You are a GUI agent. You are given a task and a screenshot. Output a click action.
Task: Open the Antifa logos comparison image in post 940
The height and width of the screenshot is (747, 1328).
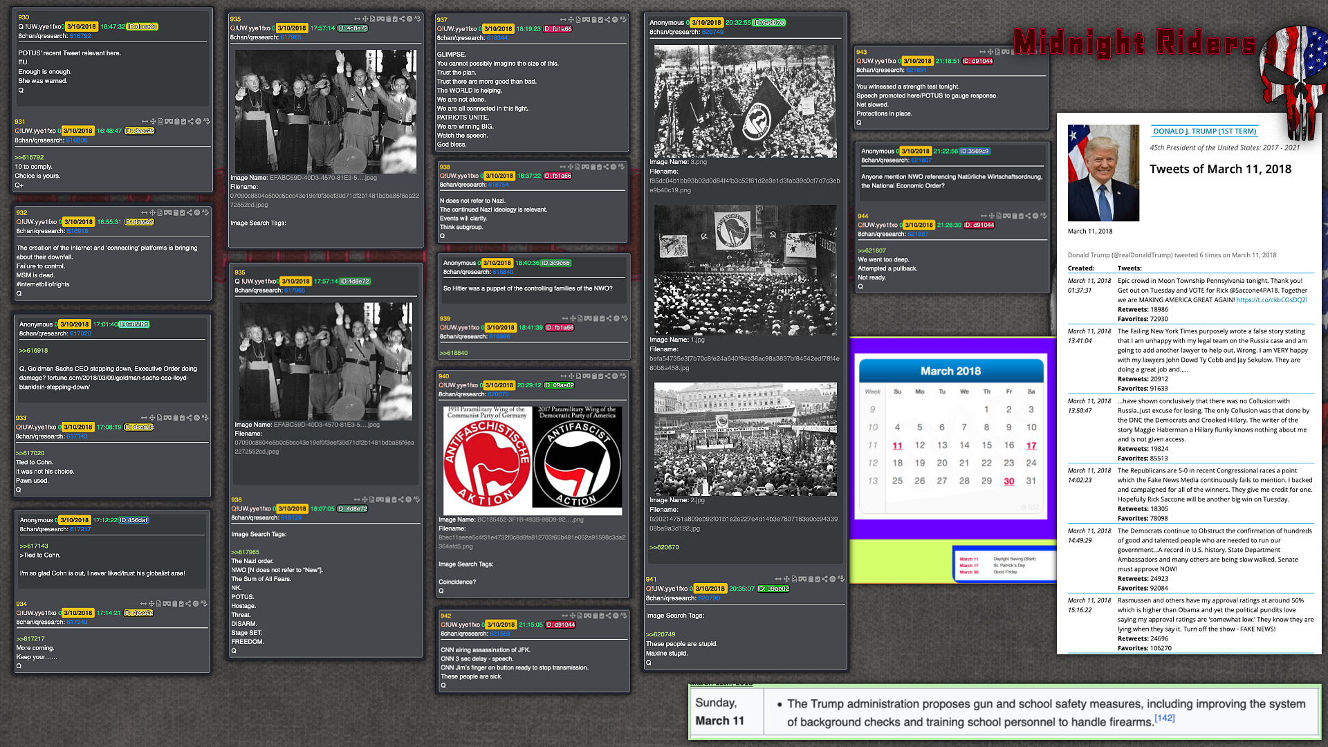click(x=532, y=460)
